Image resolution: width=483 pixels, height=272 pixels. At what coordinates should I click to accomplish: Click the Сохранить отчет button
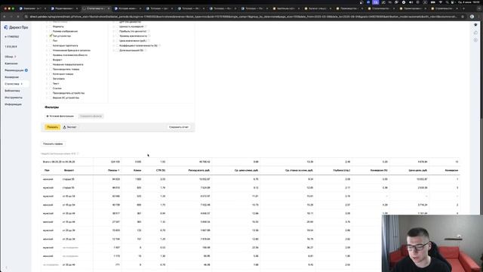click(x=179, y=127)
